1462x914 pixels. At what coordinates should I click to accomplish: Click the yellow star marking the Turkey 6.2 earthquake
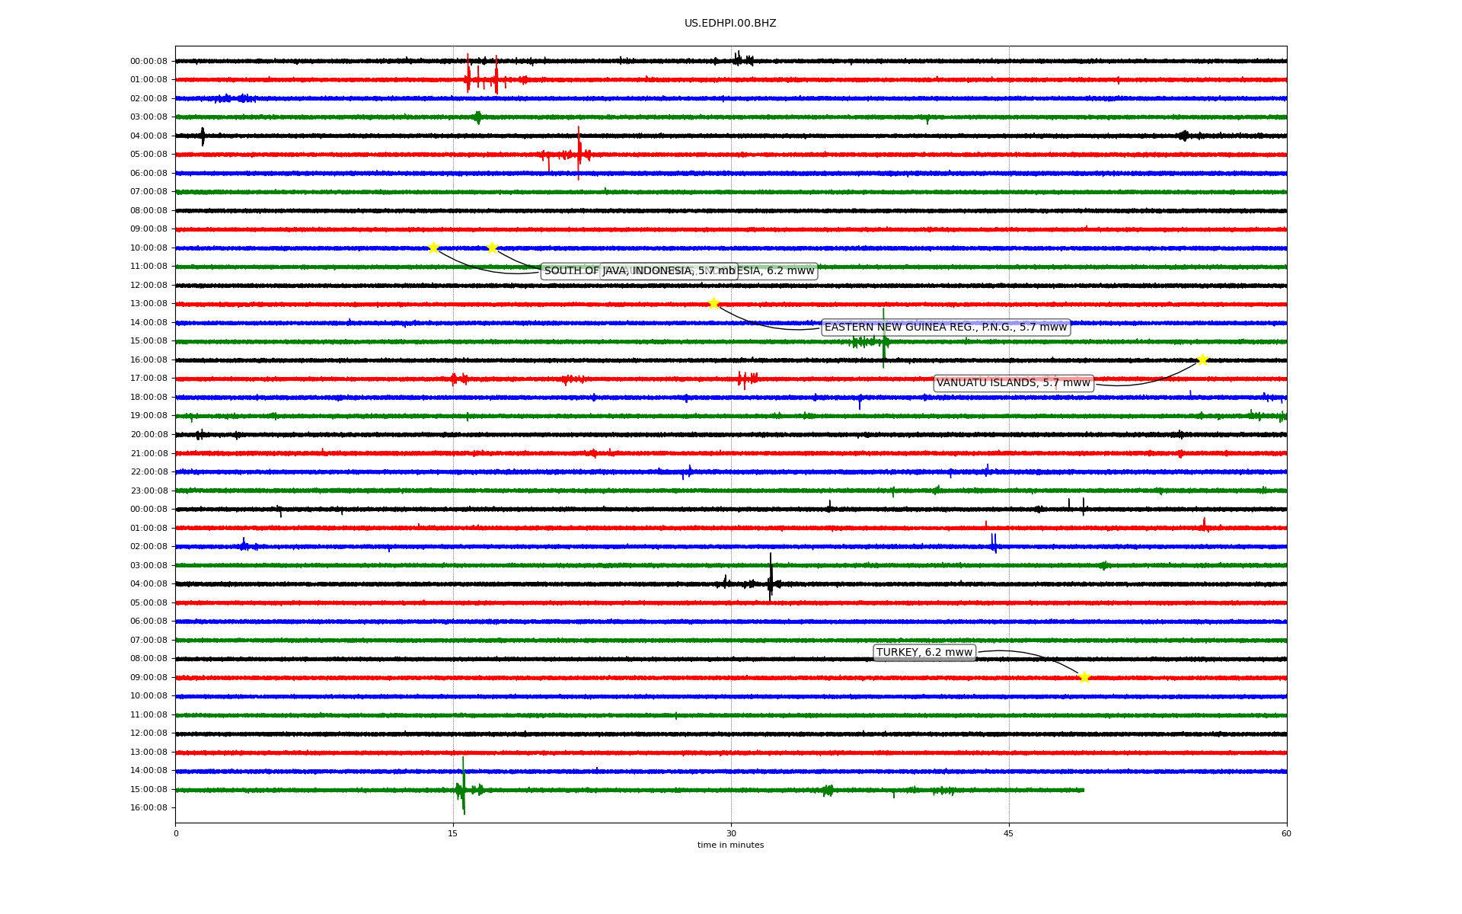[1084, 678]
